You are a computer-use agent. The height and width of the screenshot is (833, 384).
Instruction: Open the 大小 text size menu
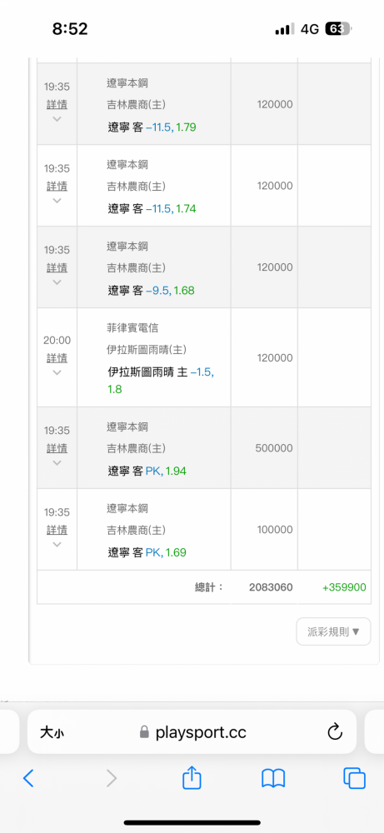[x=52, y=732]
